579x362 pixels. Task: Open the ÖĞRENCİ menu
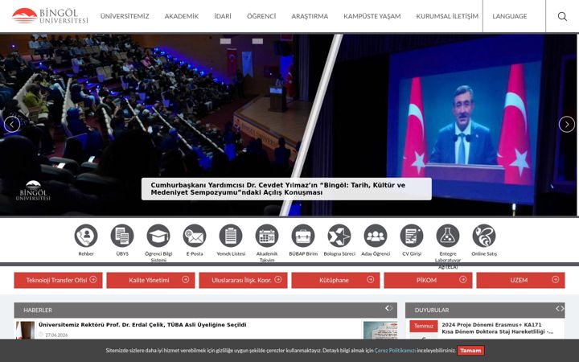point(261,16)
